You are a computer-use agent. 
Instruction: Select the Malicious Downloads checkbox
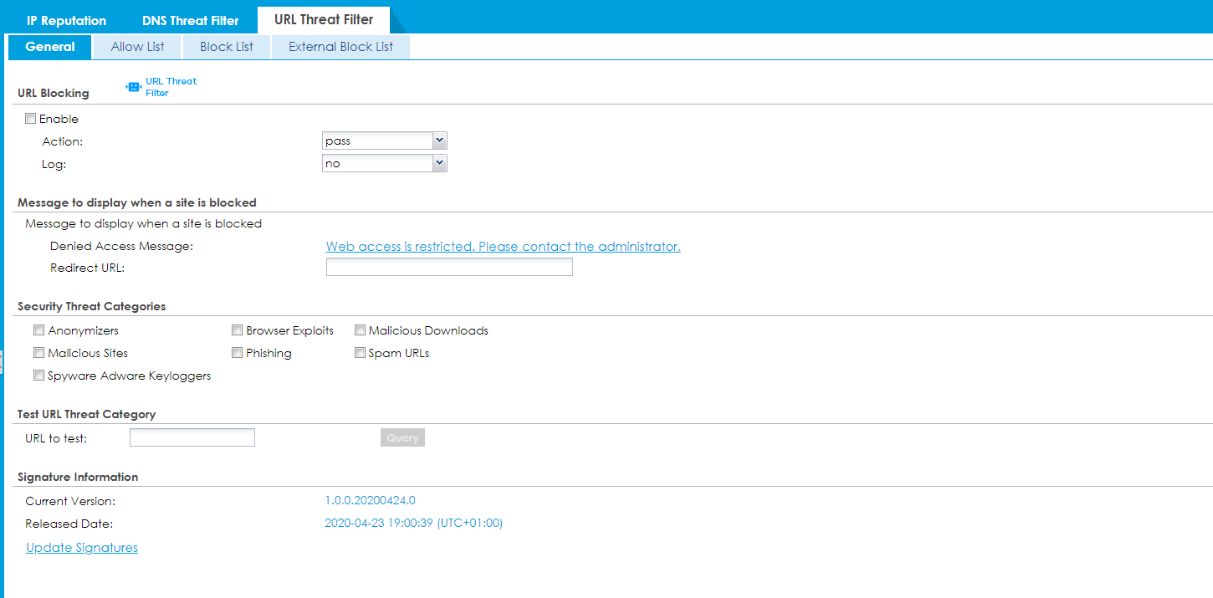(360, 330)
